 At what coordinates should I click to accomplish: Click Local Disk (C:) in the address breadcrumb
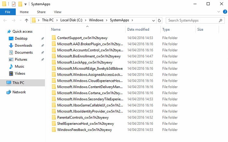pos(71,20)
